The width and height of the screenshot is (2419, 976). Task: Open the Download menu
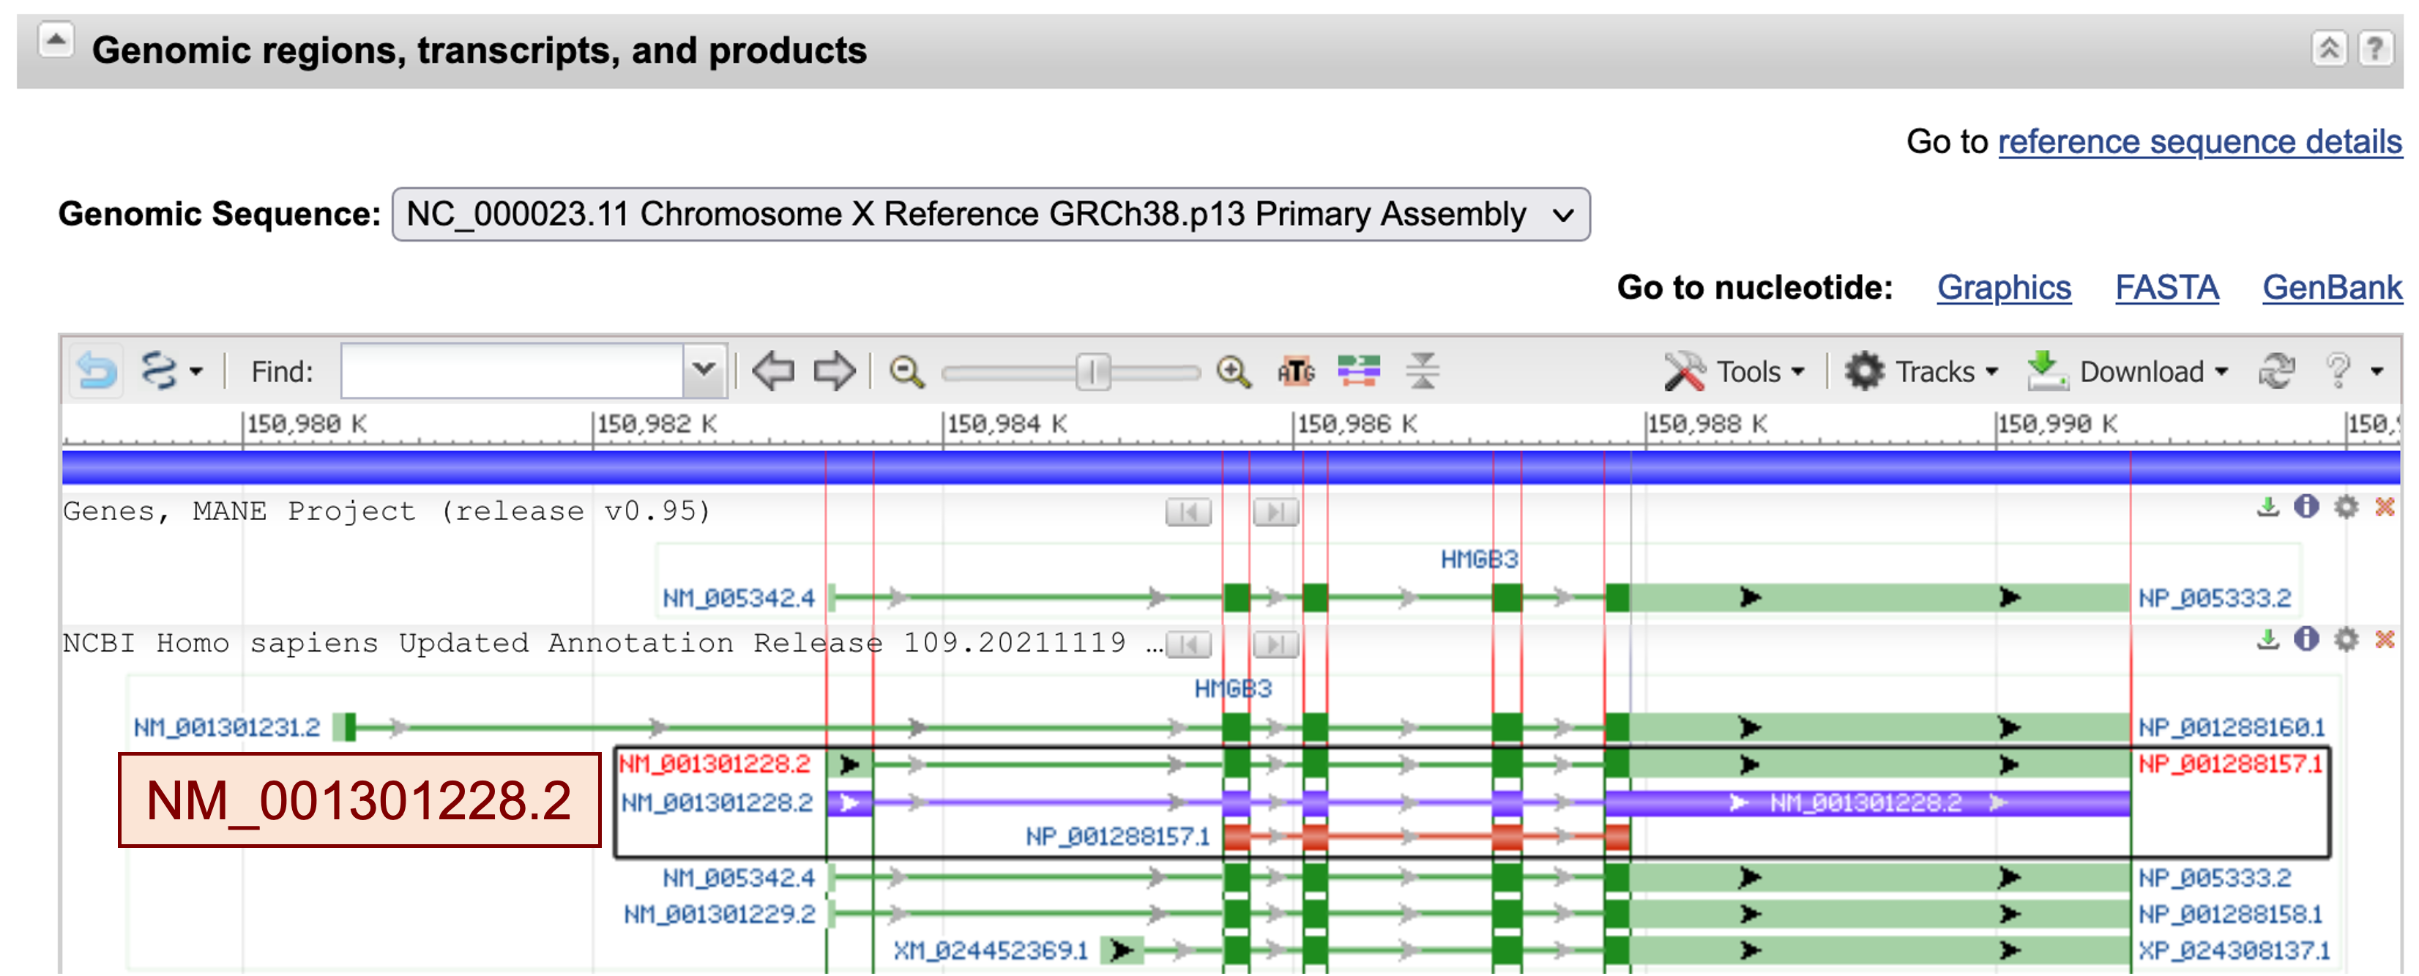pos(2127,372)
